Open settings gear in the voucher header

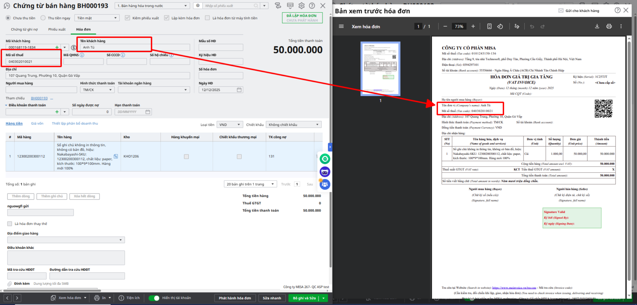coord(301,6)
